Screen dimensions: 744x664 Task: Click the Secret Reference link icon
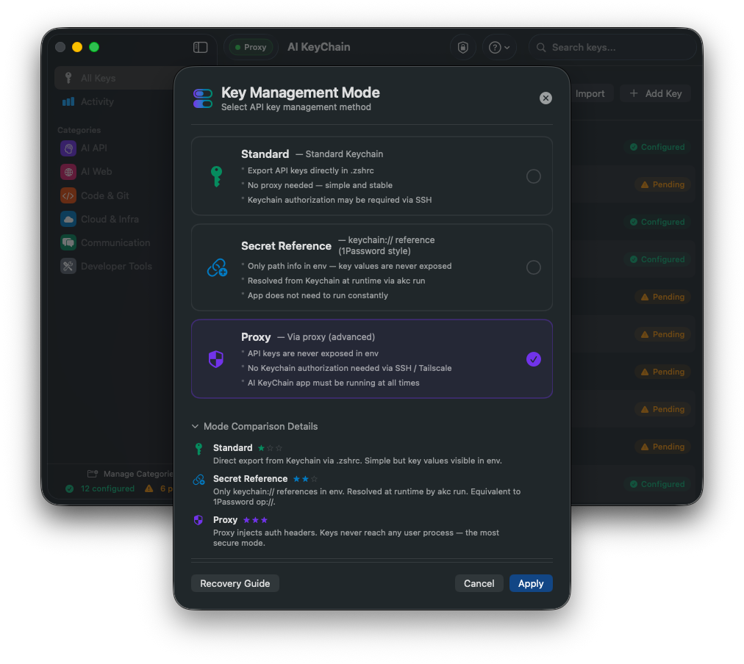coord(217,268)
